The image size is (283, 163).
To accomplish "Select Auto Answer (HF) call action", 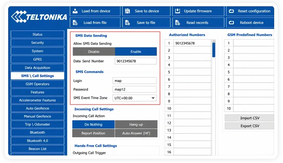I will click(136, 133).
